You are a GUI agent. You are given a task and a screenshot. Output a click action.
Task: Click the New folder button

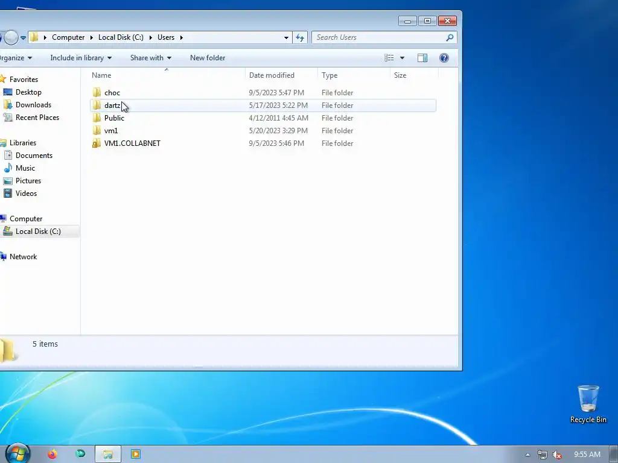pyautogui.click(x=208, y=58)
